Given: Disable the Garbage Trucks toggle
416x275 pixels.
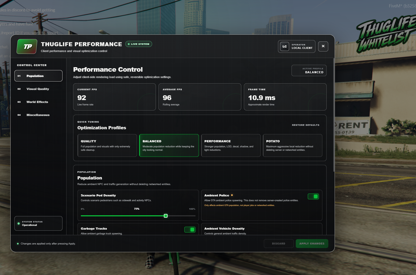Looking at the screenshot, I should (190, 230).
